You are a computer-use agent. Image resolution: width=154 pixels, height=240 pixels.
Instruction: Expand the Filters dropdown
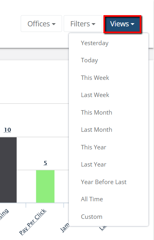click(x=83, y=24)
